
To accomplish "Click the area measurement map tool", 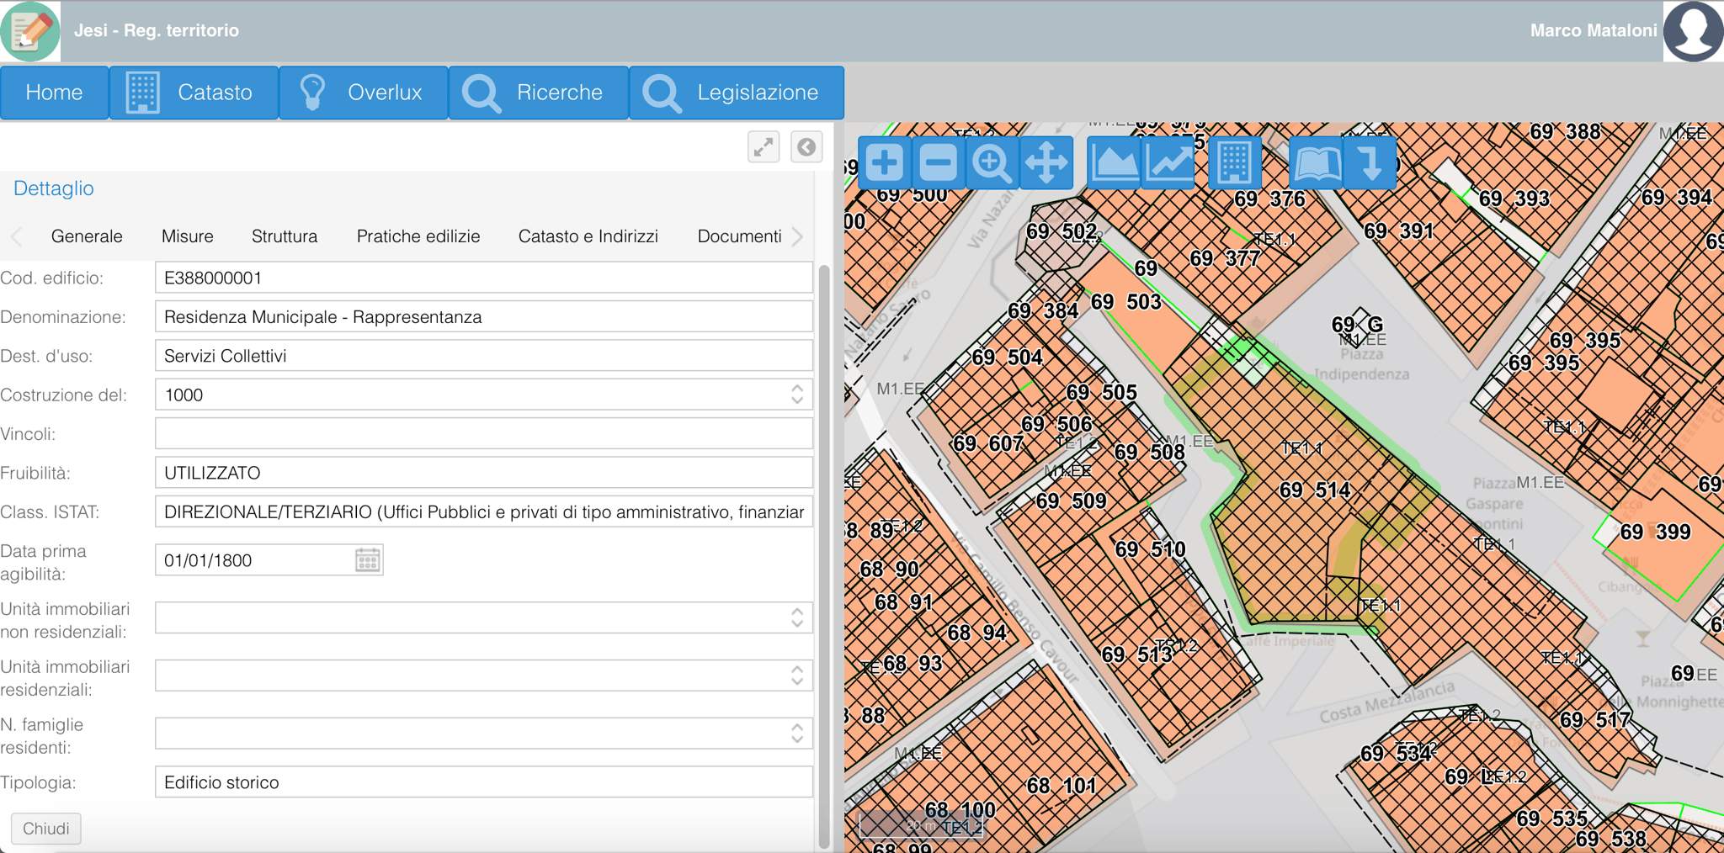I will 1114,162.
